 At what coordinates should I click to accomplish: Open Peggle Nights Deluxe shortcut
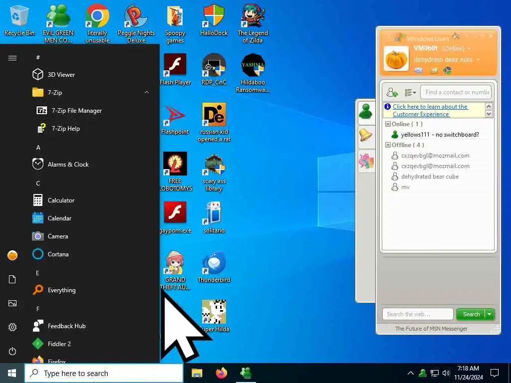[136, 23]
